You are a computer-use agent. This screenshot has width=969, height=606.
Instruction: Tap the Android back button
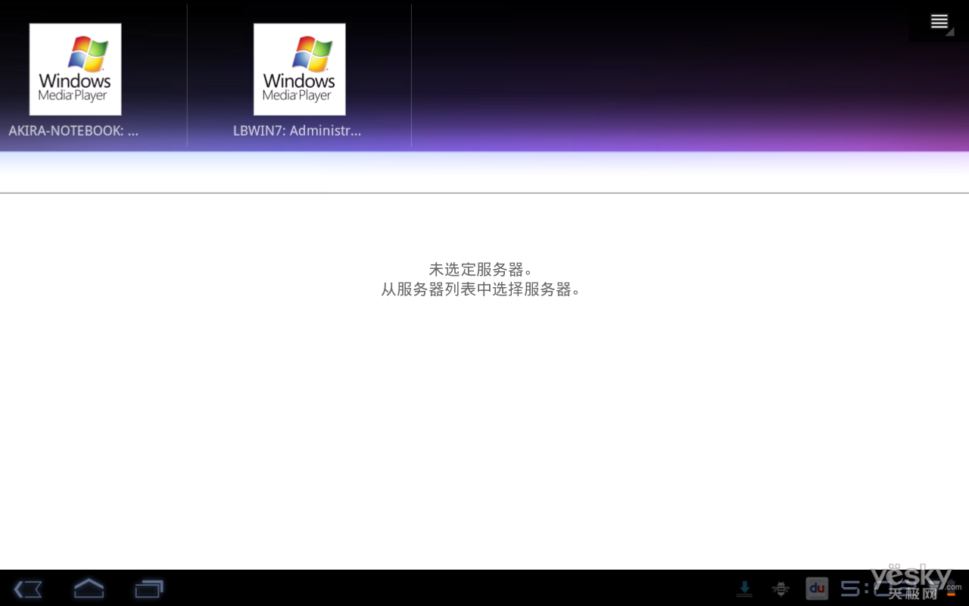[x=28, y=589]
